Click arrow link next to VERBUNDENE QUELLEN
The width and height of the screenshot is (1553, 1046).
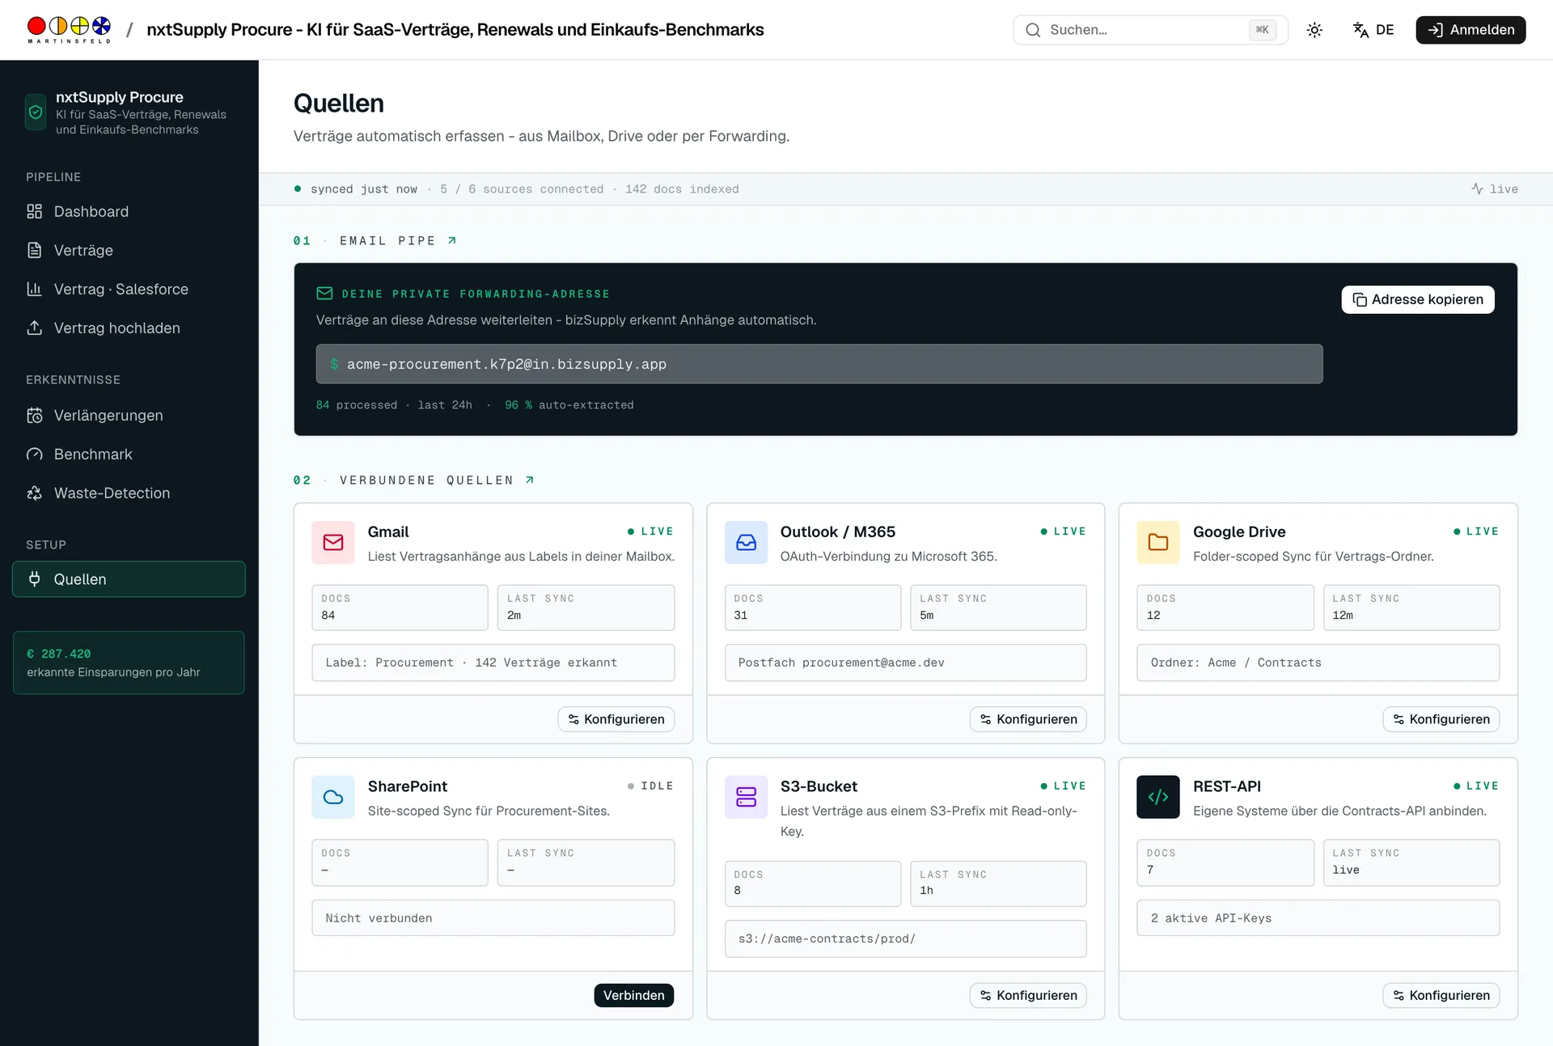(530, 480)
